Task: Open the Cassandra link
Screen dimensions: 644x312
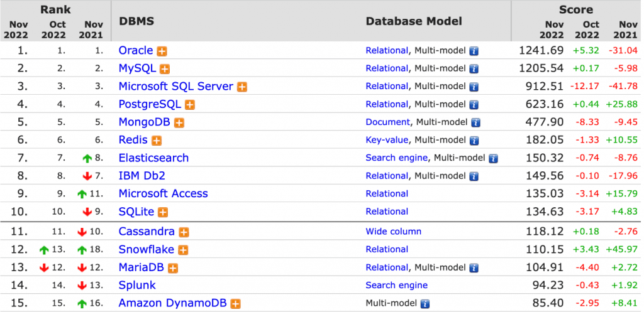Action: click(x=147, y=231)
